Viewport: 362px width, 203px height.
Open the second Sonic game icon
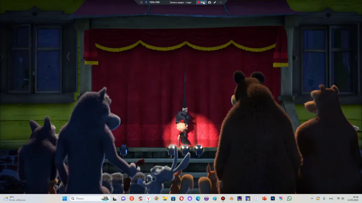coord(248,199)
